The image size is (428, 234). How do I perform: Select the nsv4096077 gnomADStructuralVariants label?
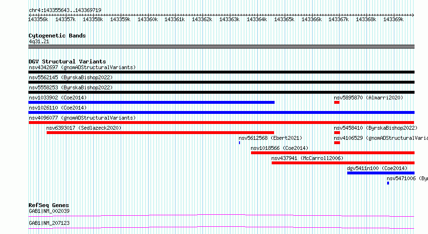(82, 118)
